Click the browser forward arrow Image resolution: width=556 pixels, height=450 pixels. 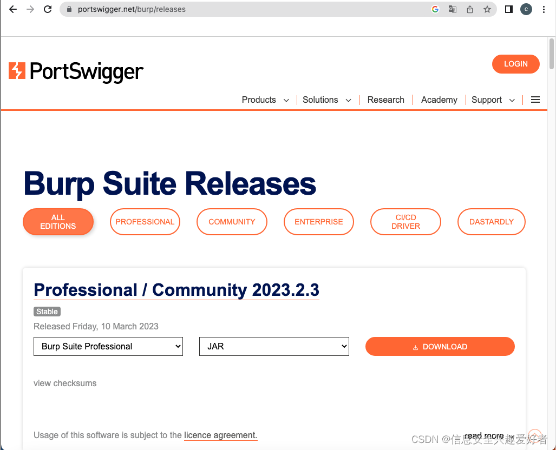point(30,9)
